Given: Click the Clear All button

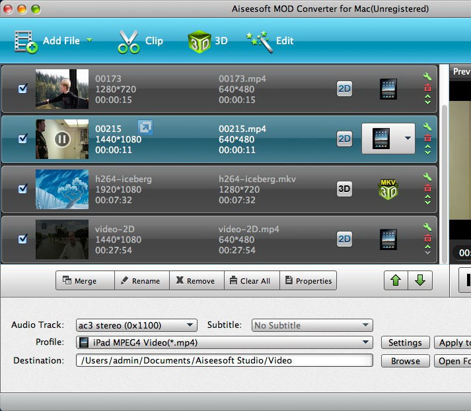Looking at the screenshot, I should pyautogui.click(x=252, y=280).
